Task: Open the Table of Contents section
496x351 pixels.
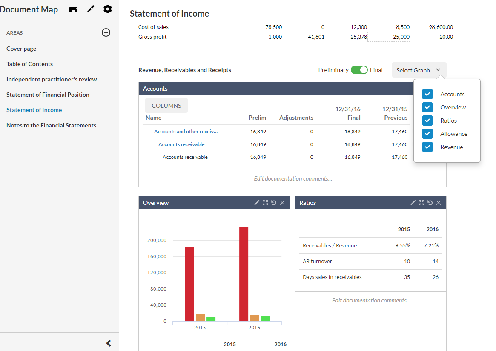Action: (29, 63)
